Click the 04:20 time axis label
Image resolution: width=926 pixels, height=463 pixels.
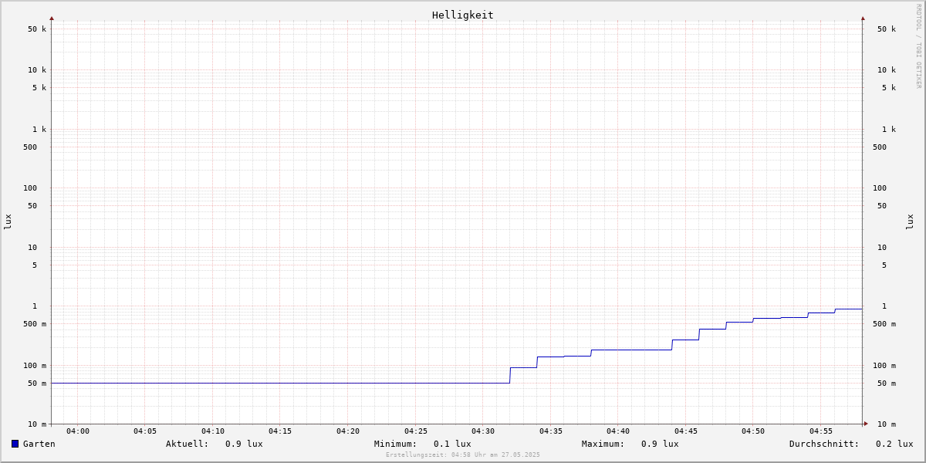pos(348,431)
